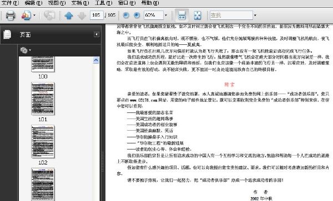This screenshot has height=201, width=333.
Task: Click the 页面 panel title label
Action: [x=26, y=34]
